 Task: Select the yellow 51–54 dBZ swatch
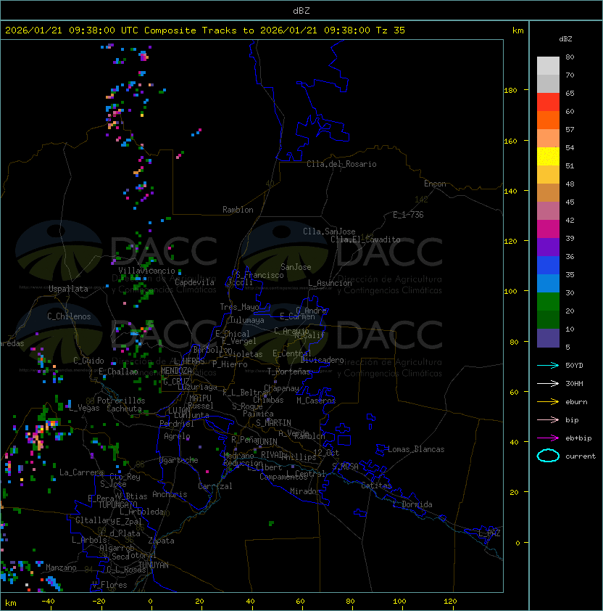pos(548,157)
